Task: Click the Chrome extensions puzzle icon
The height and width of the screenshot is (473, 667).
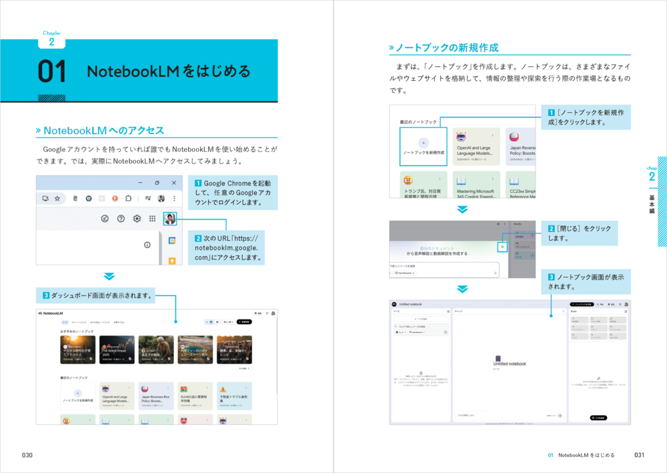Action: [x=128, y=198]
